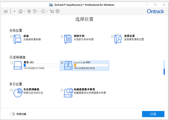The image size is (169, 120).
Task: Click the 创建镜像或从现有镜像中恢复 text
Action: pyautogui.click(x=90, y=93)
